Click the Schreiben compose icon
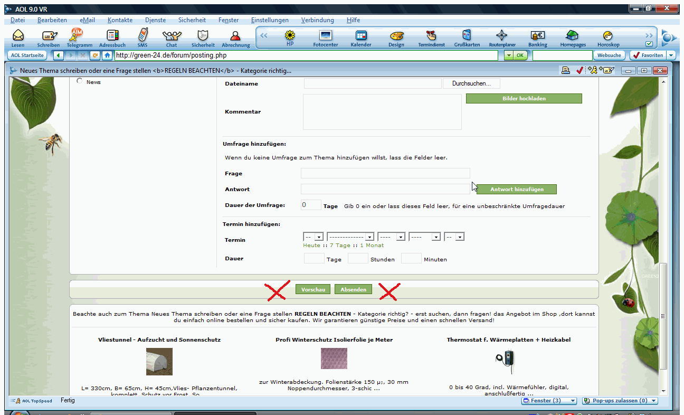Viewport: 684px width, 415px height. click(49, 36)
